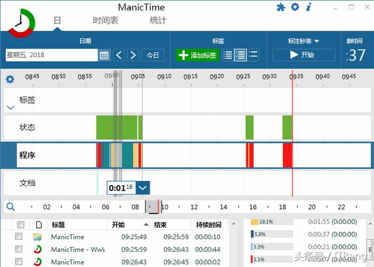Image resolution: width=374 pixels, height=267 pixels.
Task: Select the middle tag list view icon
Action: click(240, 55)
